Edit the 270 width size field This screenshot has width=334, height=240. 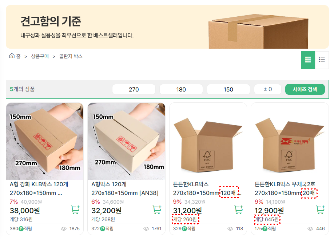(x=134, y=89)
